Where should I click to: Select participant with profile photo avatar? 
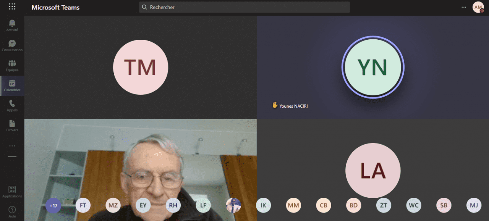click(233, 205)
